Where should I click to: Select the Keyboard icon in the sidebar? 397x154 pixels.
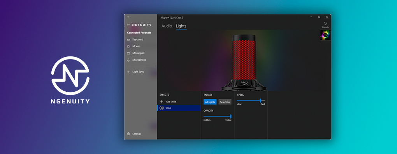128,40
